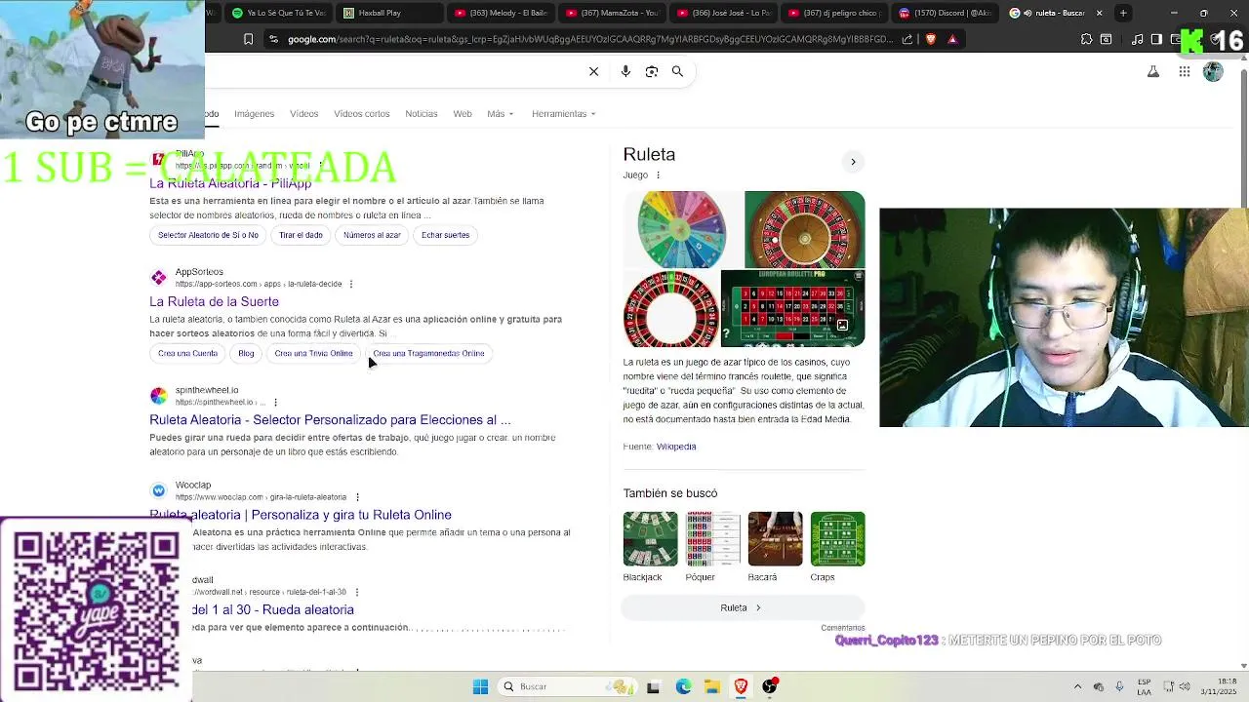Open the European Roulette Pro image
Image resolution: width=1249 pixels, height=702 pixels.
792,309
